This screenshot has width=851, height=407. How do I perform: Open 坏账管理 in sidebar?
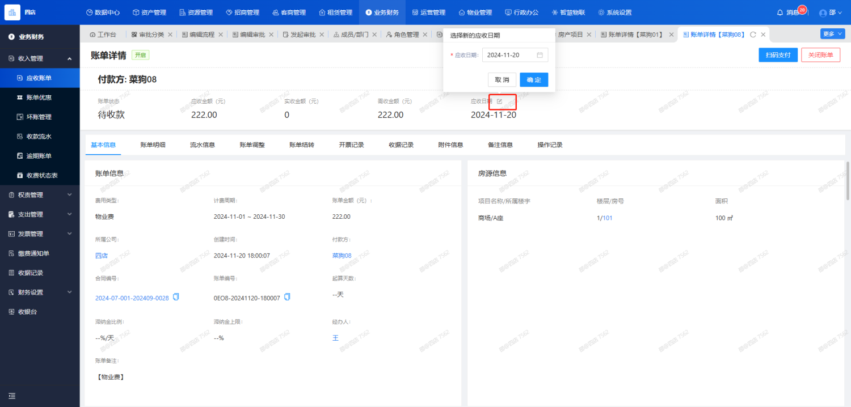pyautogui.click(x=40, y=117)
